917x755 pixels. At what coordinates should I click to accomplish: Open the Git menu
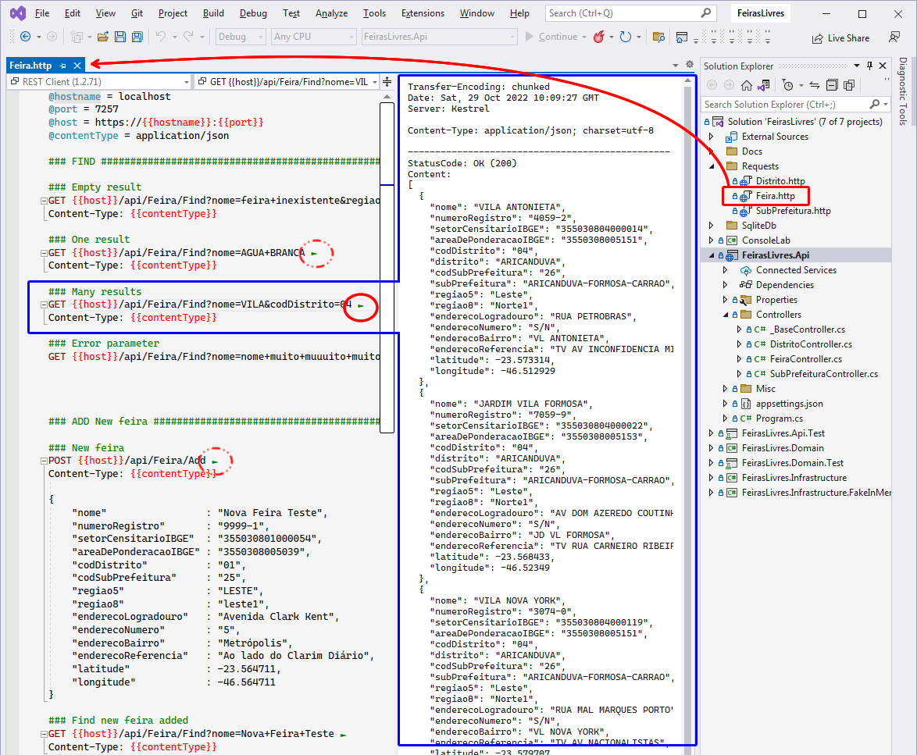coord(137,12)
